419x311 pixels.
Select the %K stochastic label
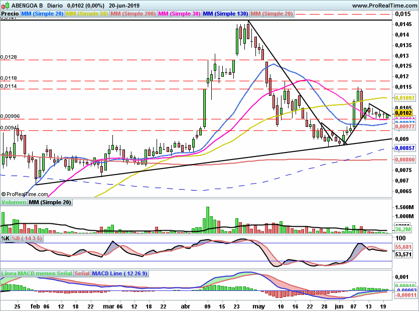tap(6, 238)
